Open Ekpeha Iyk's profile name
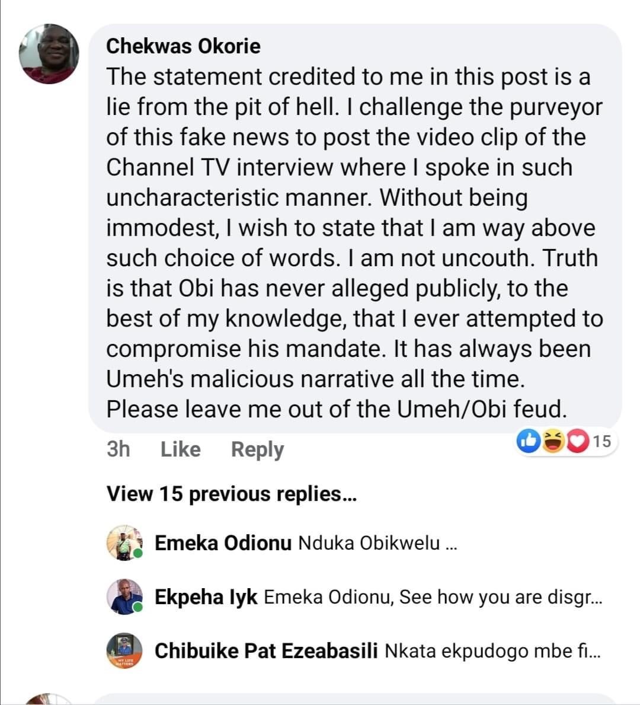640x705 pixels. click(x=206, y=597)
